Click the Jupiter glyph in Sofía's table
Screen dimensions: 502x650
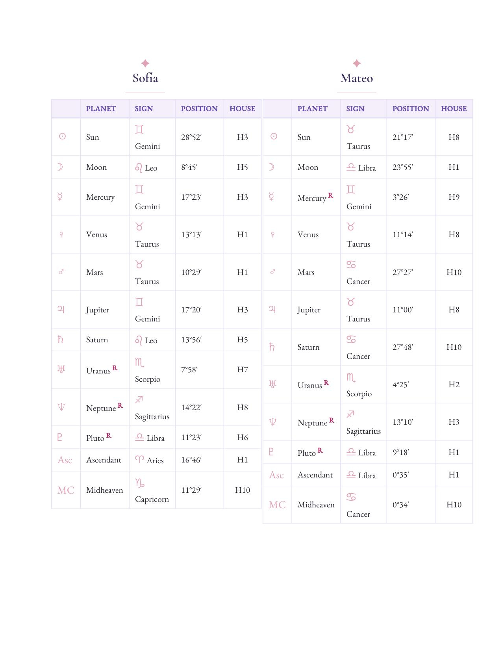pyautogui.click(x=61, y=309)
